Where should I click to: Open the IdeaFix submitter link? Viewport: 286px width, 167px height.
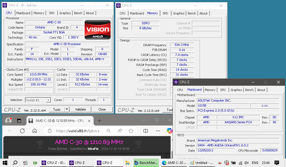(x=93, y=149)
